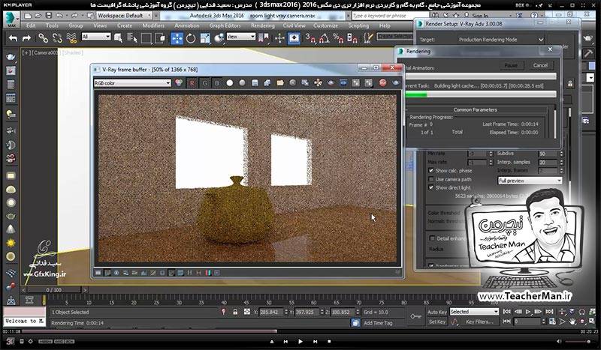Open RGB color channel dropdown in frame buffer
Screen dimensions: 601x350
[132, 83]
